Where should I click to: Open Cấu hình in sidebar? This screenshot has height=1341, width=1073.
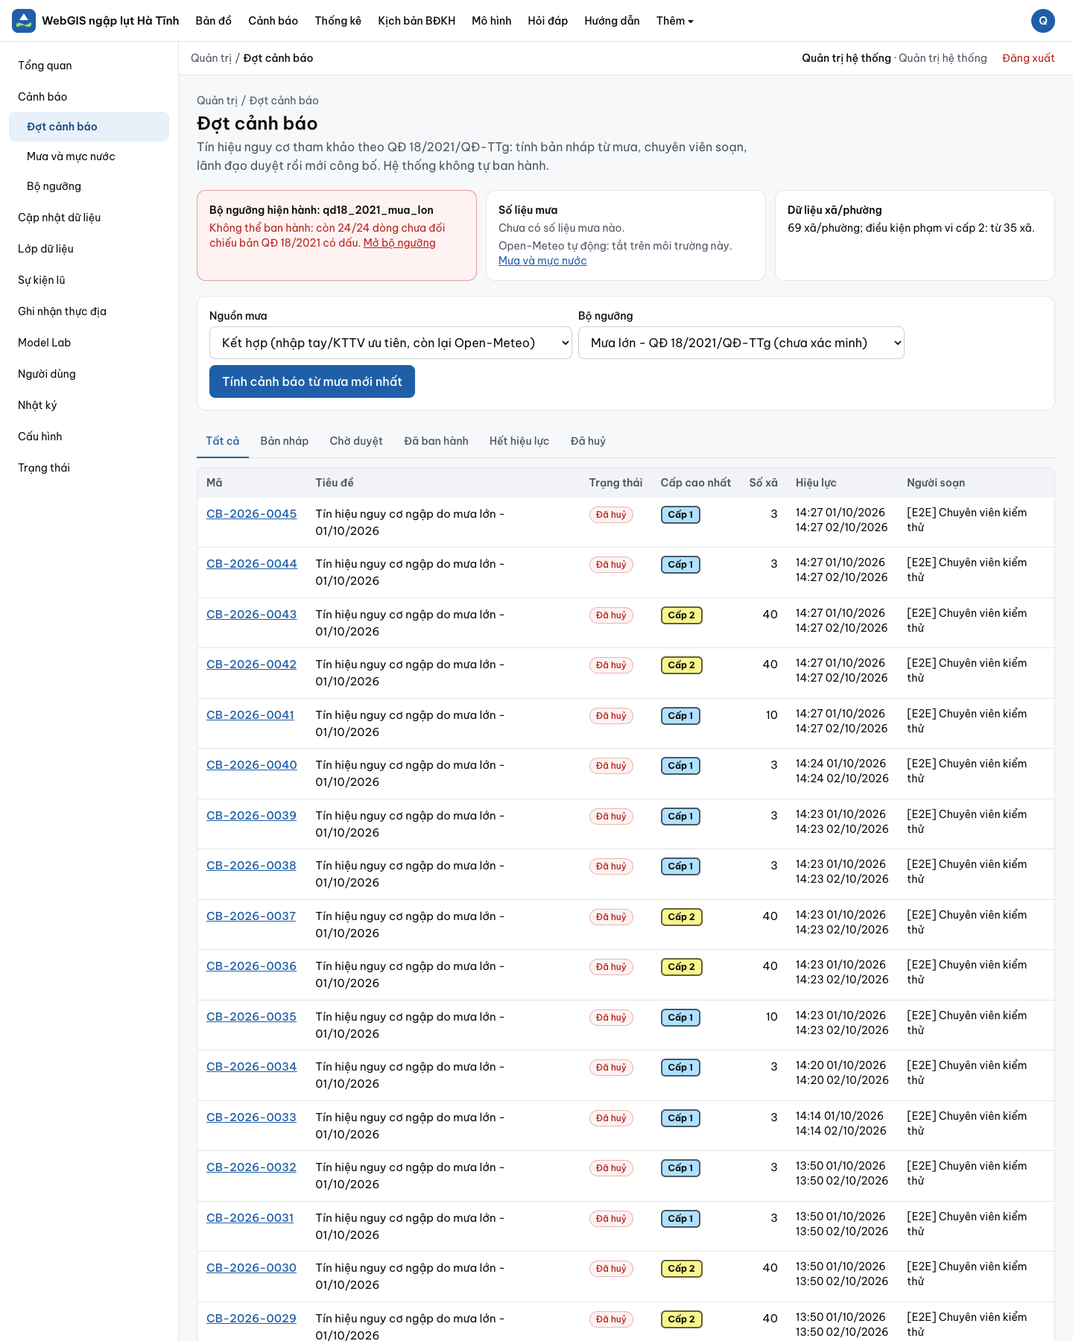point(89,437)
